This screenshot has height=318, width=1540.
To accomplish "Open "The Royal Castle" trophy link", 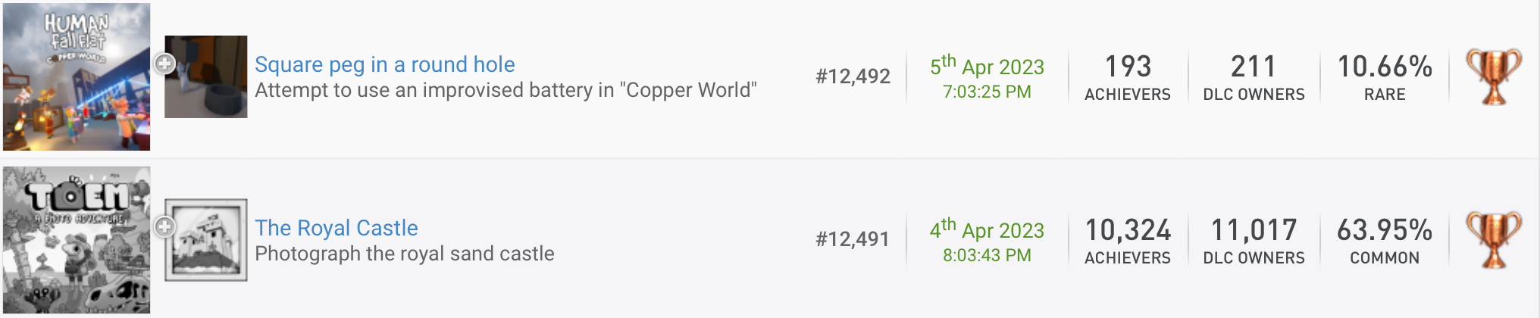I will click(336, 228).
